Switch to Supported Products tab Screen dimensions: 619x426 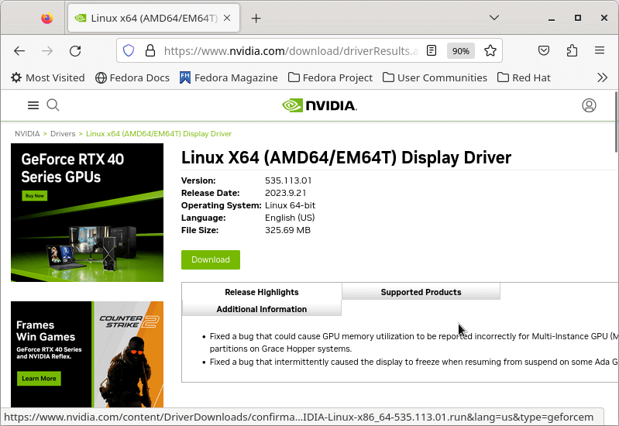click(421, 292)
